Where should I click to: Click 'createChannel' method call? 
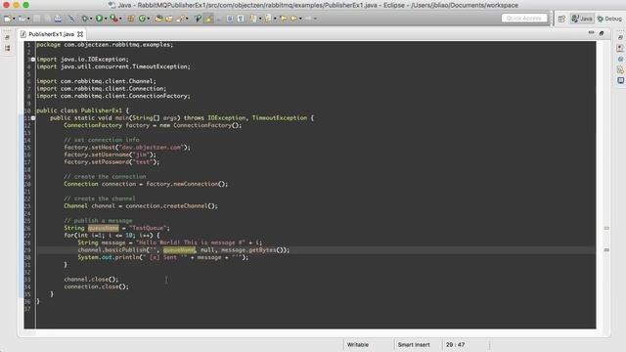pos(185,206)
